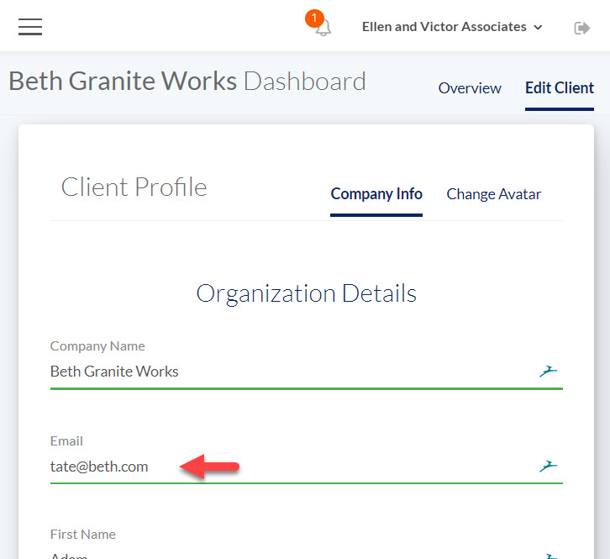
Task: Click the icon in Email field
Action: coord(548,467)
